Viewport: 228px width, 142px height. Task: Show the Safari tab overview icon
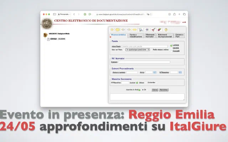[x=185, y=14]
